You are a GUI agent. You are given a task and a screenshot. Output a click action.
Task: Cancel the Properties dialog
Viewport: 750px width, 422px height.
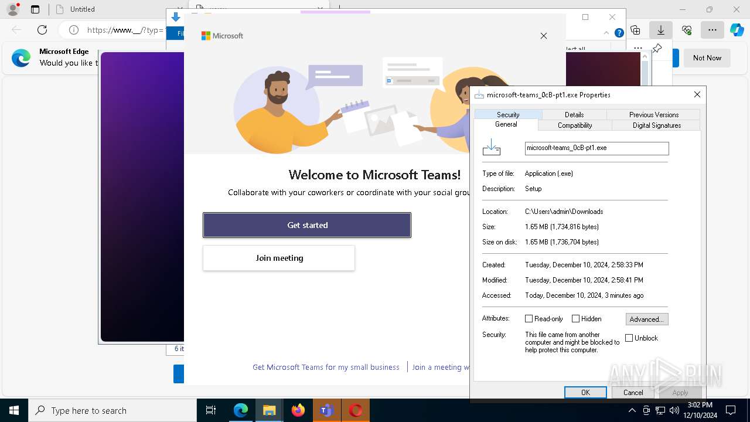click(x=633, y=393)
